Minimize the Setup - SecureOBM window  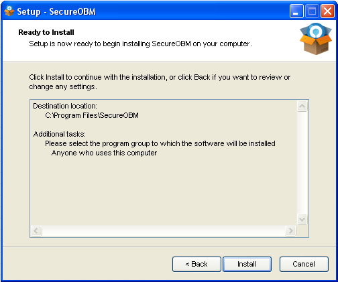[x=296, y=11]
